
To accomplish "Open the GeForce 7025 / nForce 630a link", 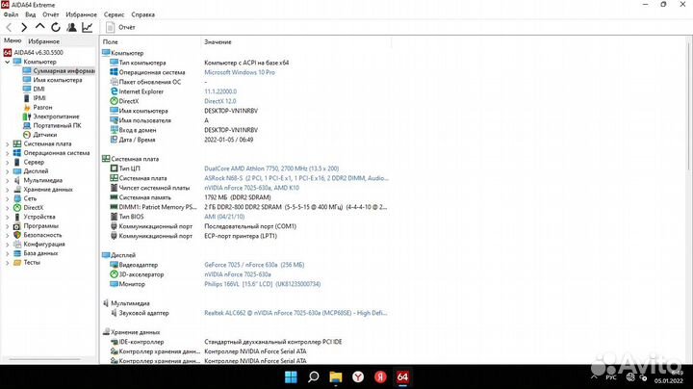I will point(254,265).
